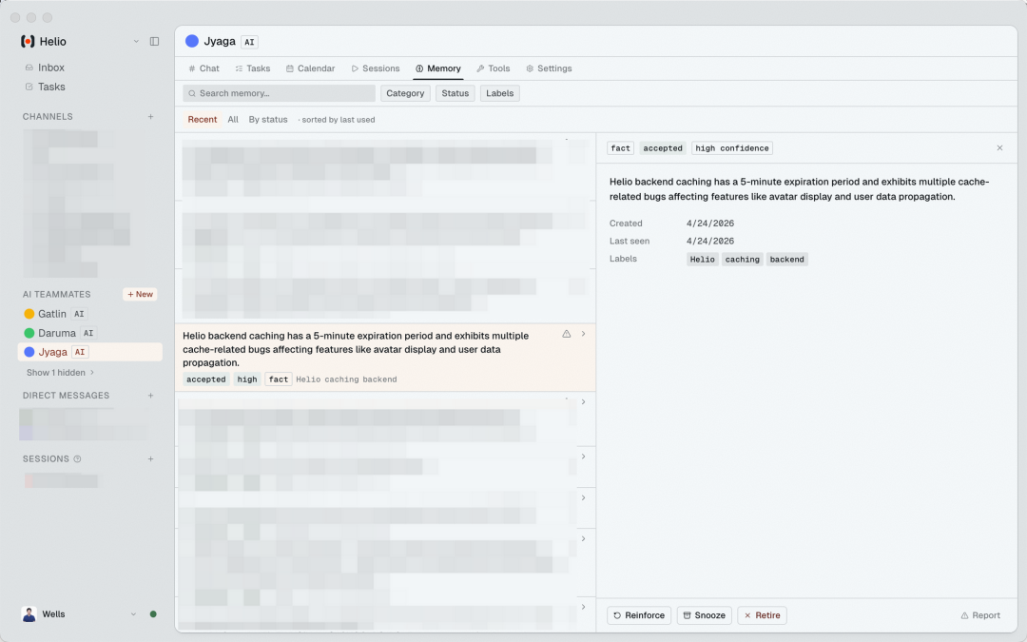The height and width of the screenshot is (642, 1027).
Task: Open the Helio workspace dropdown
Action: [x=136, y=42]
